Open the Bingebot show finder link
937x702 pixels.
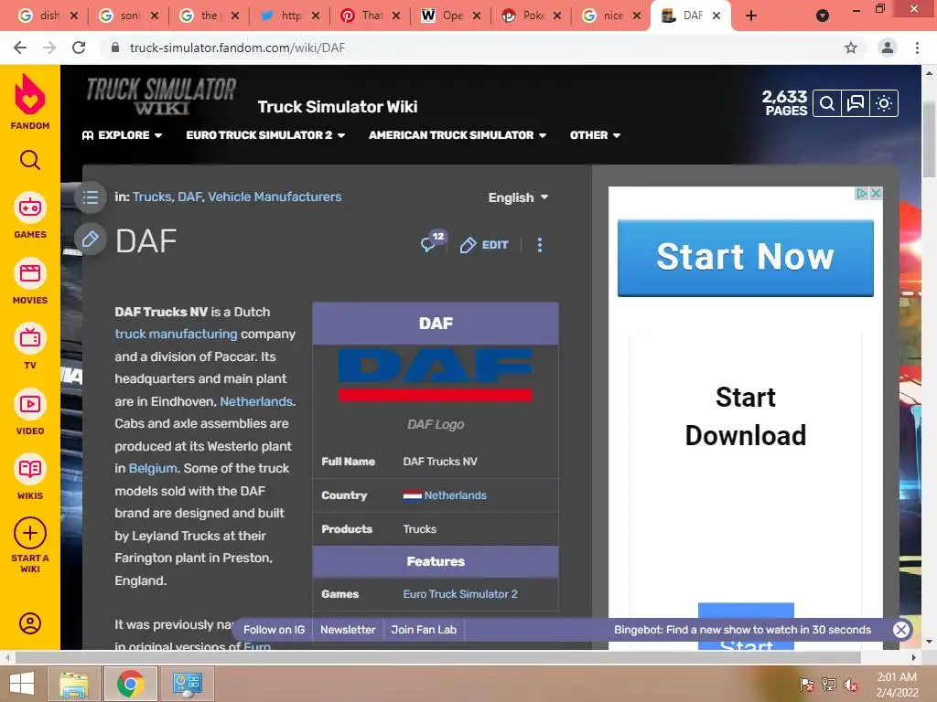742,630
